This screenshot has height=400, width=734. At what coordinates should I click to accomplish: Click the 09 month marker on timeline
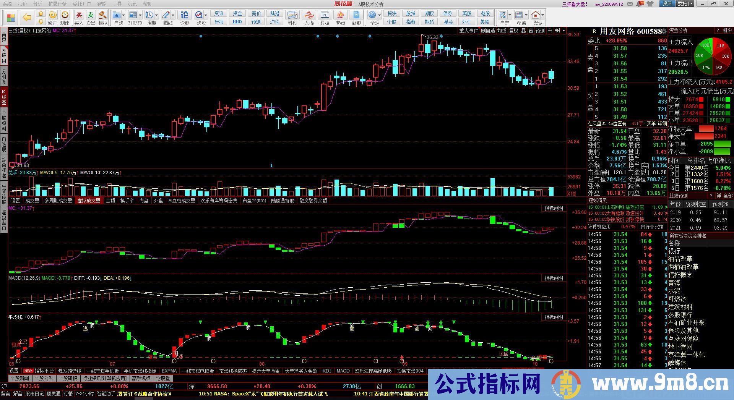pyautogui.click(x=404, y=364)
